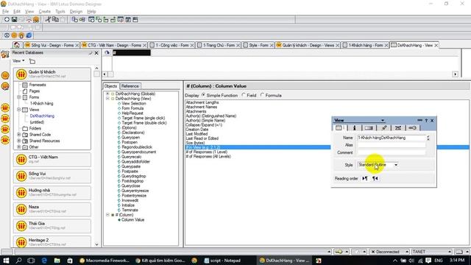Screen dimensions: 471x265
Task: Close the Sống Vui - Design - Forms tab
Action: point(77,46)
